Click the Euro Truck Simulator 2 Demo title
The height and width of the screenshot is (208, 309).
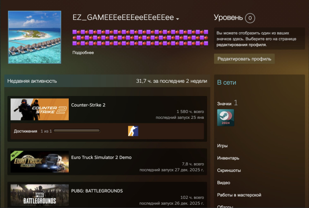(101, 157)
